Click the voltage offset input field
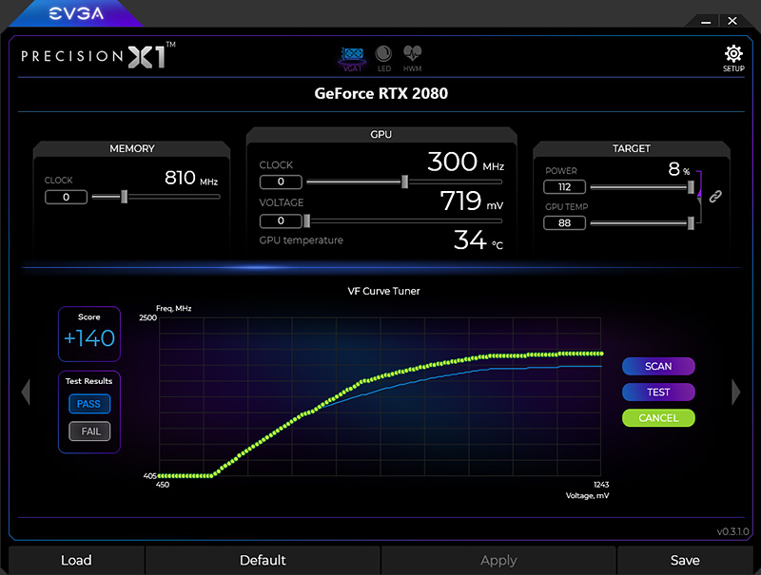 click(281, 221)
